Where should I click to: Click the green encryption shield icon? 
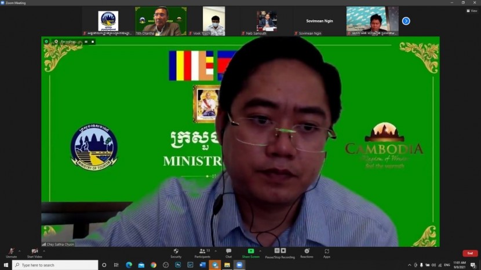(x=46, y=42)
